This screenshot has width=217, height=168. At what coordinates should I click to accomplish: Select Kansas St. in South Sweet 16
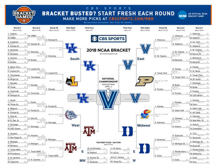coord(52,40)
